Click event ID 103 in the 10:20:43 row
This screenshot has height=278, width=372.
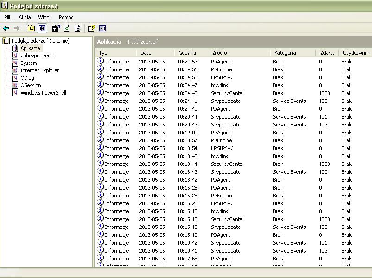point(323,125)
